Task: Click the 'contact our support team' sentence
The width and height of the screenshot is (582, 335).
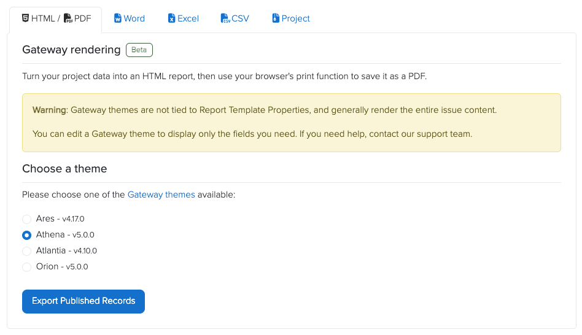Action: coord(252,134)
